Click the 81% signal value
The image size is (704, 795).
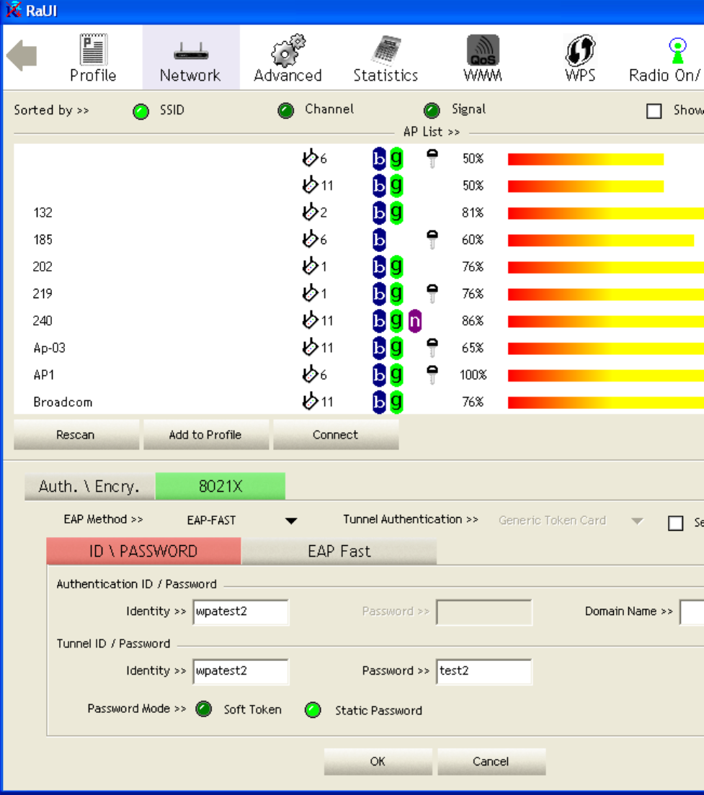[473, 213]
